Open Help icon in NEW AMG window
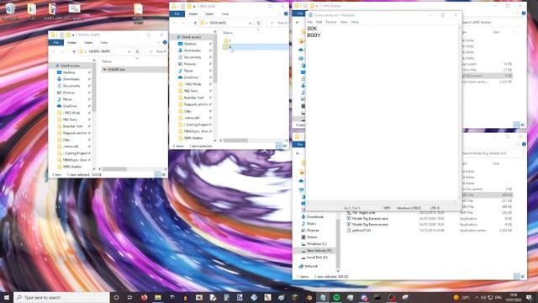Viewport: 538px width, 303px height. click(286, 14)
